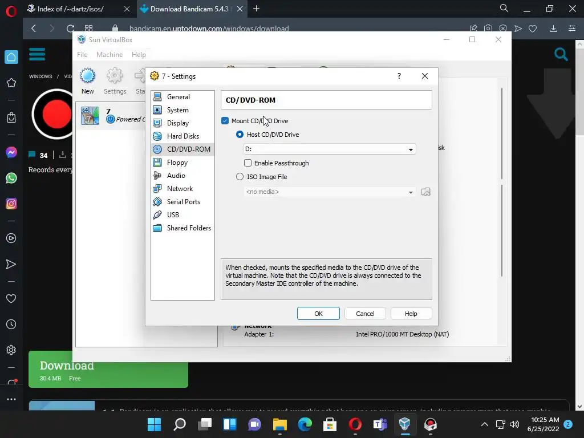This screenshot has height=438, width=584.
Task: Open Opera sidebar player icon
Action: [x=11, y=238]
